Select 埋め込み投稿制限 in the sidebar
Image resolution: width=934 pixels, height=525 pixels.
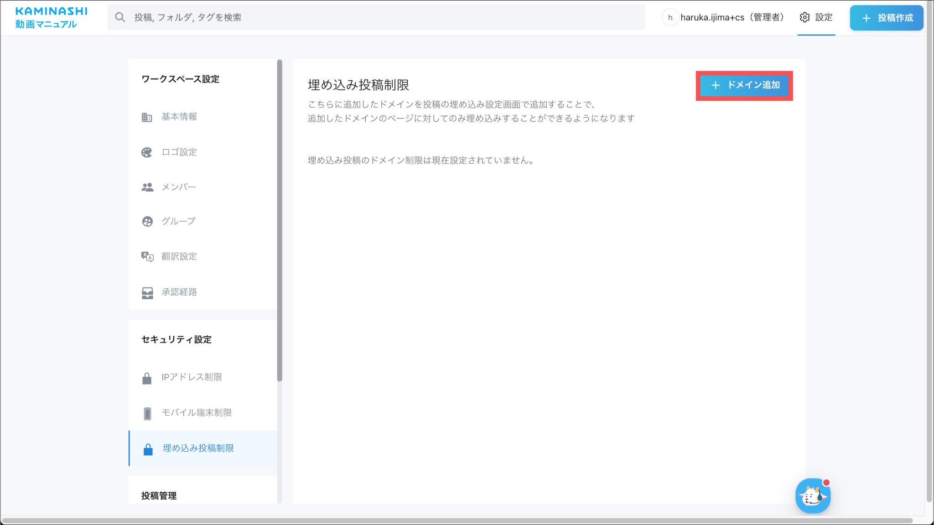click(198, 448)
